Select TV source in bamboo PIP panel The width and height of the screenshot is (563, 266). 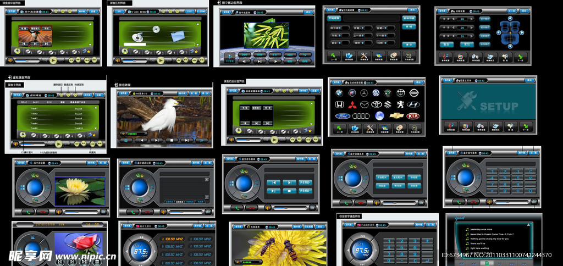click(x=305, y=54)
